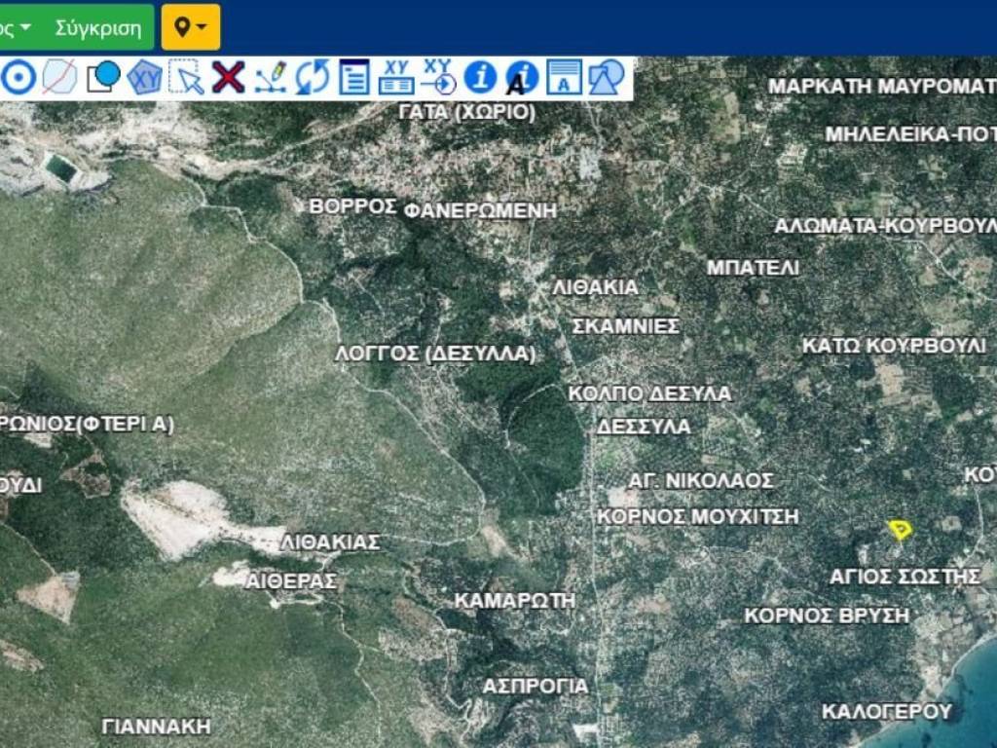Activate the dashed rectangle selection arrow tool

pyautogui.click(x=186, y=77)
